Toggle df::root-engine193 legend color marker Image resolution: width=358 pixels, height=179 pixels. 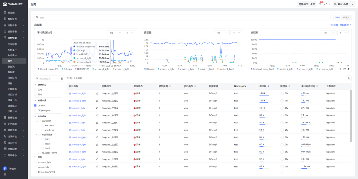(x=38, y=69)
